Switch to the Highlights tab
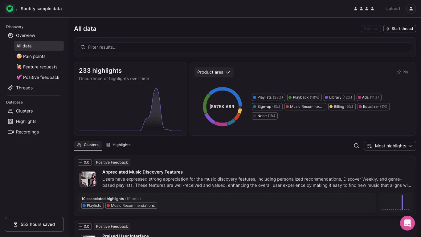This screenshot has height=237, width=421. (118, 145)
